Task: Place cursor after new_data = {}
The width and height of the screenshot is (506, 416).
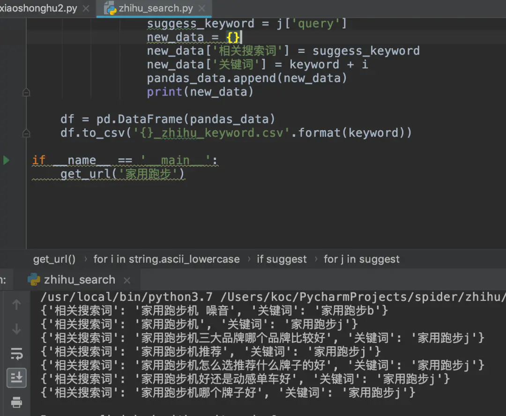Action: (241, 37)
